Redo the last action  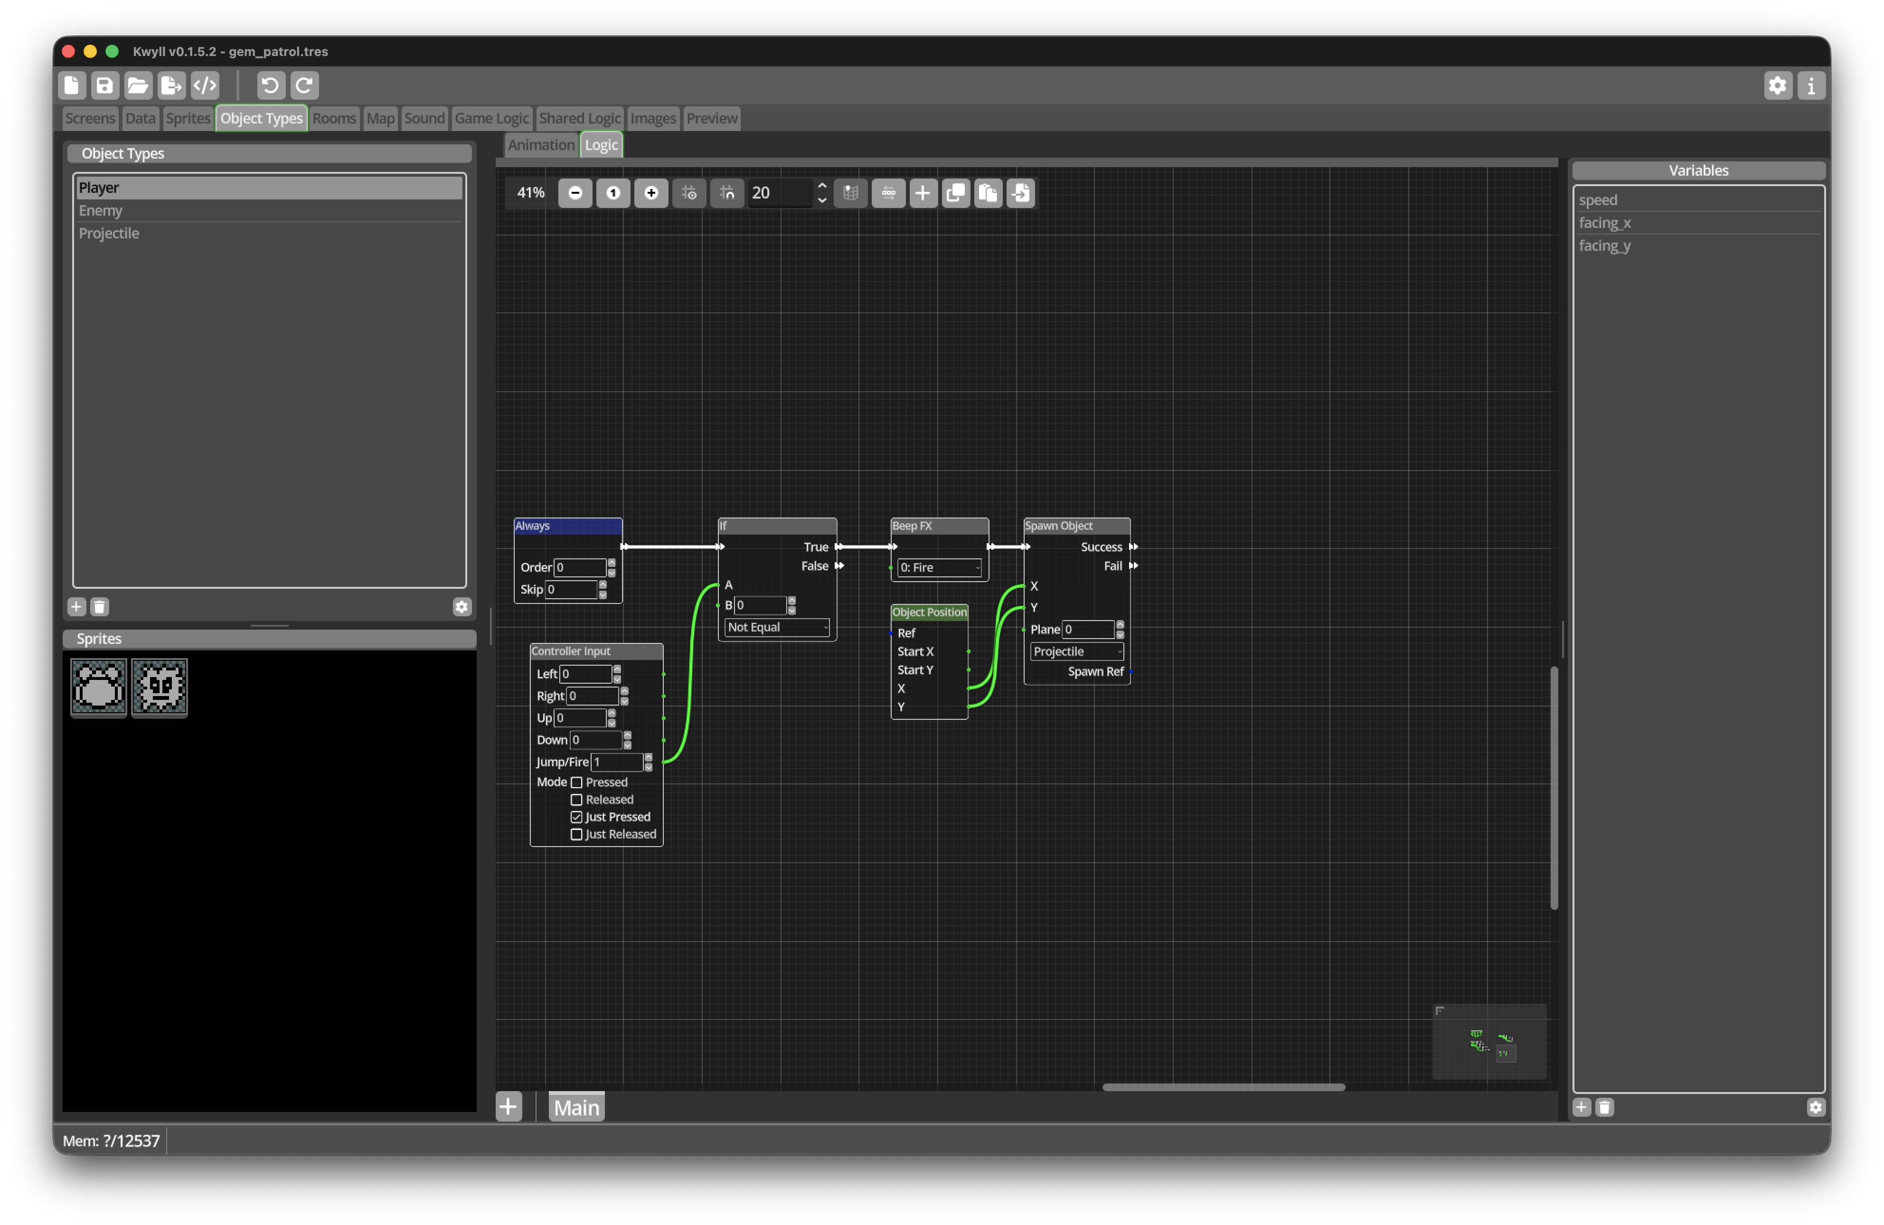point(305,85)
